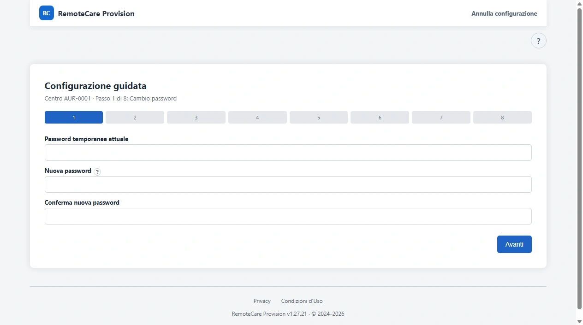Go to step 3 segment

pyautogui.click(x=196, y=118)
